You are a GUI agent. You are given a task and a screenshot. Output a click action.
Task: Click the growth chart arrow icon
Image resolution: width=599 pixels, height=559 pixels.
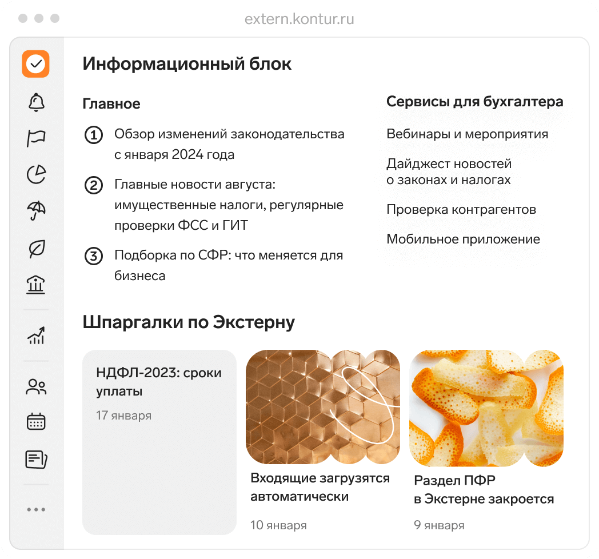pyautogui.click(x=36, y=336)
